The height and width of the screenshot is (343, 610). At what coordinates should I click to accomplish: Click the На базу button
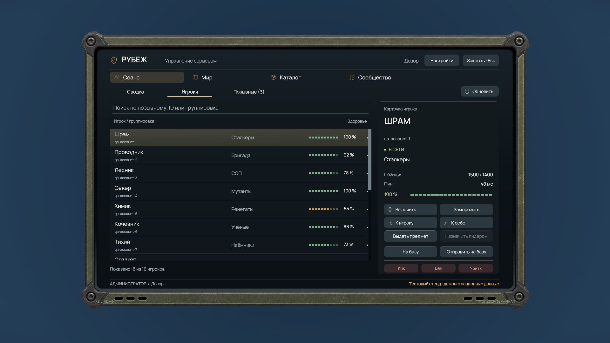tap(410, 252)
